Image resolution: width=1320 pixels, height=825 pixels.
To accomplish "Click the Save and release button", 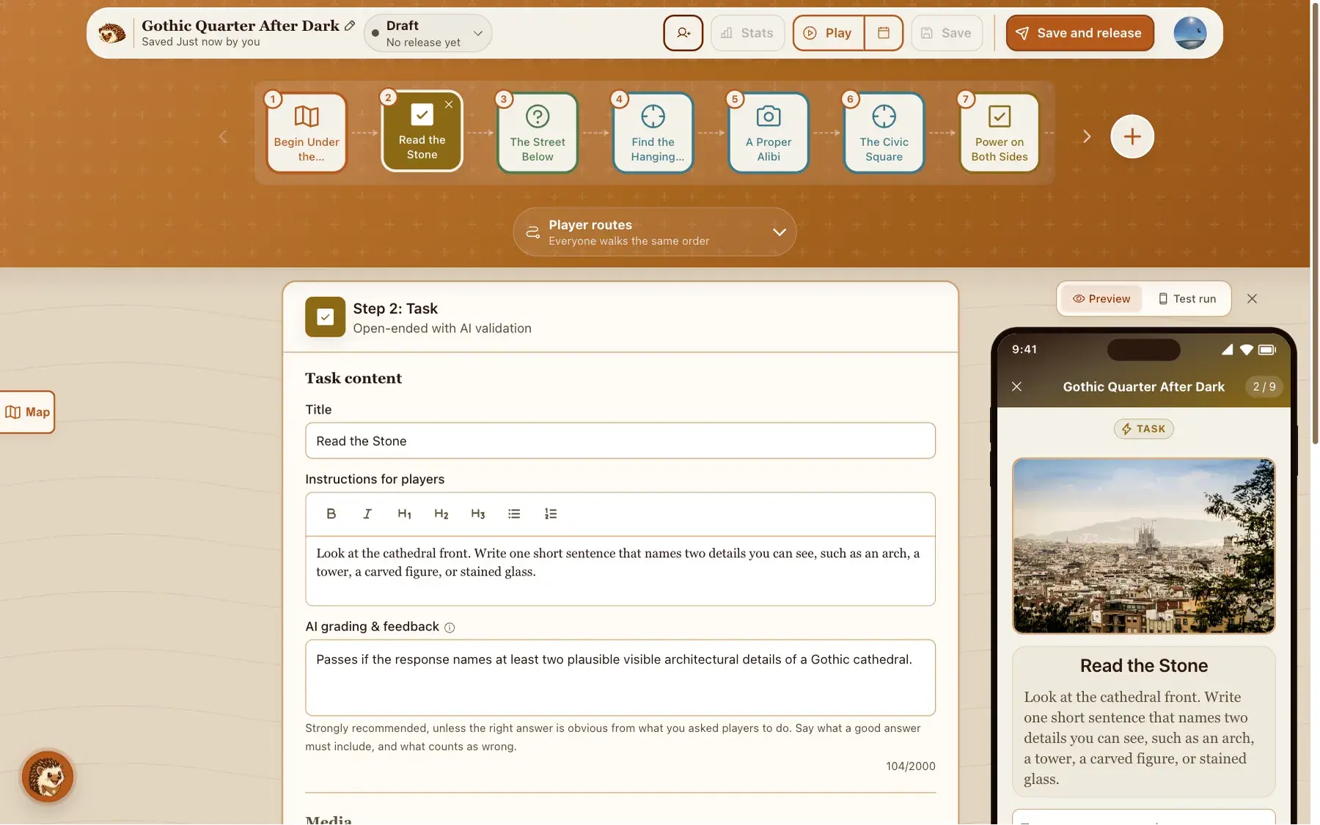I will 1079,33.
